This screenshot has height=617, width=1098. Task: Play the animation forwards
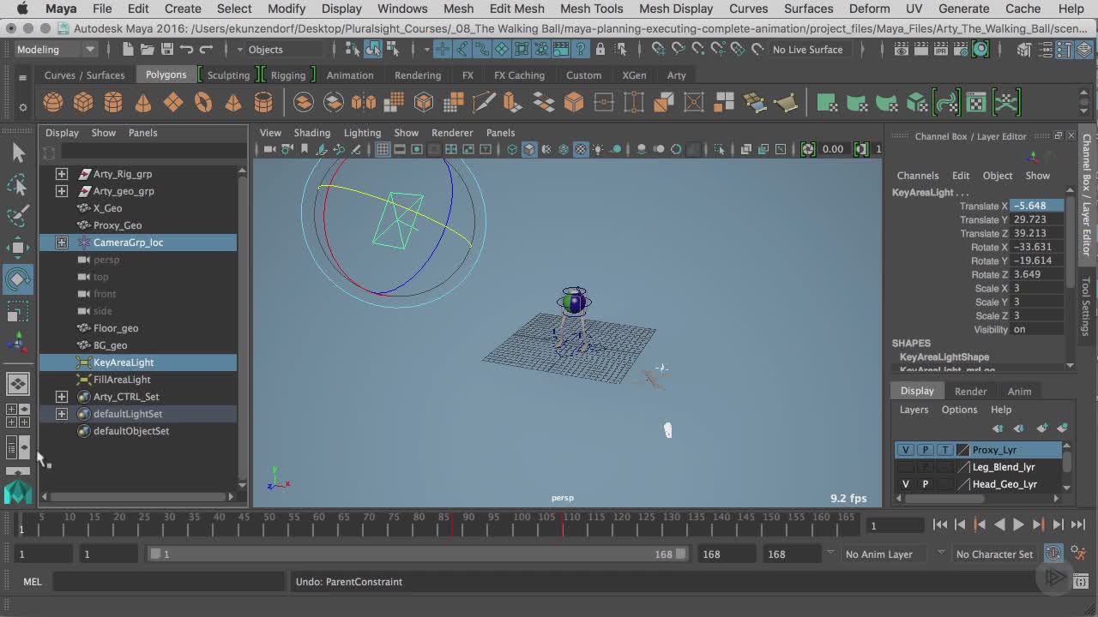[x=1018, y=524]
